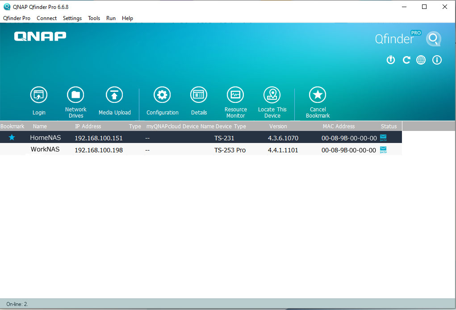
Task: Click TS-253 Pro device type cell
Action: [x=230, y=150]
